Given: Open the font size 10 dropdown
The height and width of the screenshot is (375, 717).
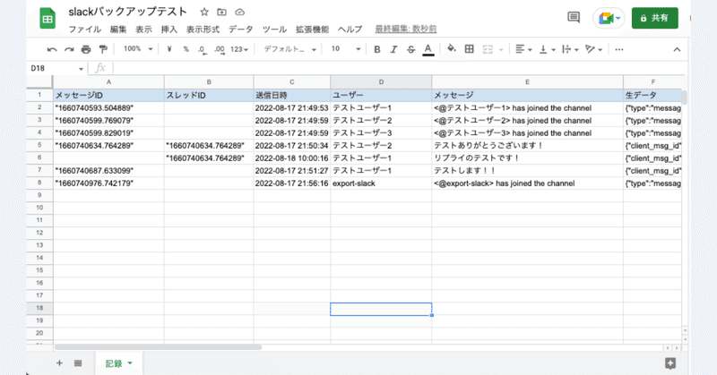Looking at the screenshot, I should click(346, 49).
